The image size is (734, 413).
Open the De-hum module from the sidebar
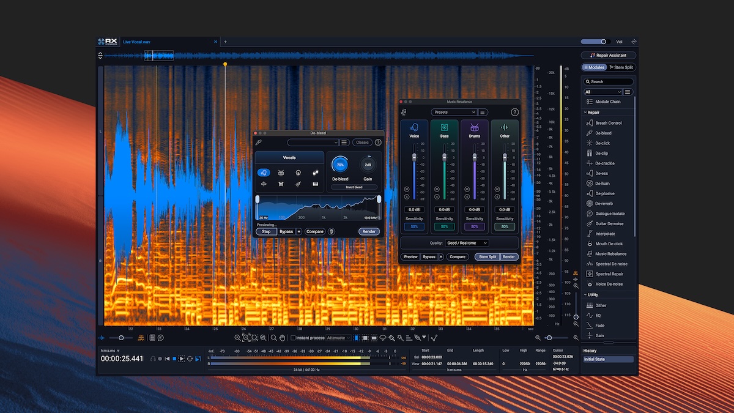(602, 184)
